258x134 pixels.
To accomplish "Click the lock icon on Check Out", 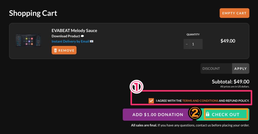I will tap(208, 114).
